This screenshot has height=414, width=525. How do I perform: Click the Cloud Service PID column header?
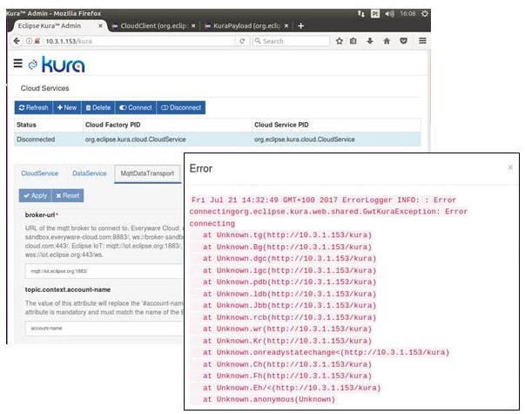(281, 125)
